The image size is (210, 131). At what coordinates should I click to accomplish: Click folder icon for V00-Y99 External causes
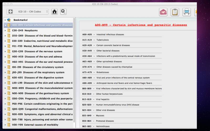coord(9,125)
